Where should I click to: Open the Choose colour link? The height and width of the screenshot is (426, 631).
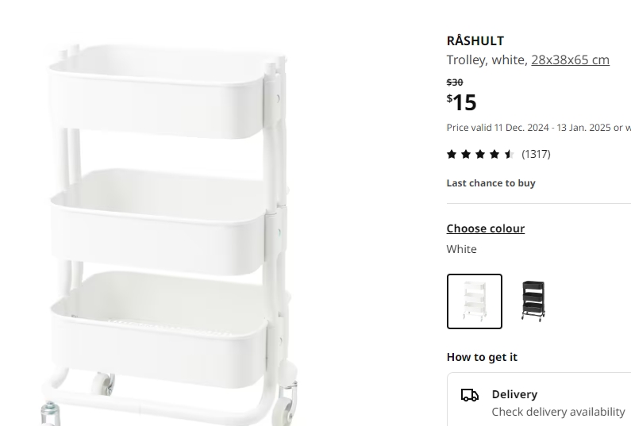click(485, 228)
